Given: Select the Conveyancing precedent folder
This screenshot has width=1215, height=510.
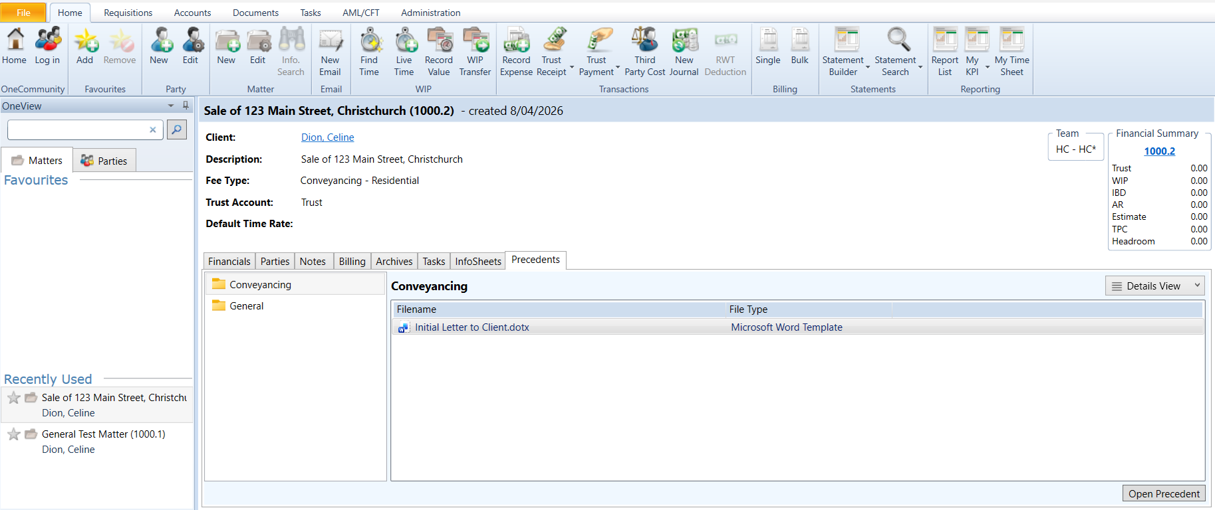Looking at the screenshot, I should pyautogui.click(x=295, y=284).
